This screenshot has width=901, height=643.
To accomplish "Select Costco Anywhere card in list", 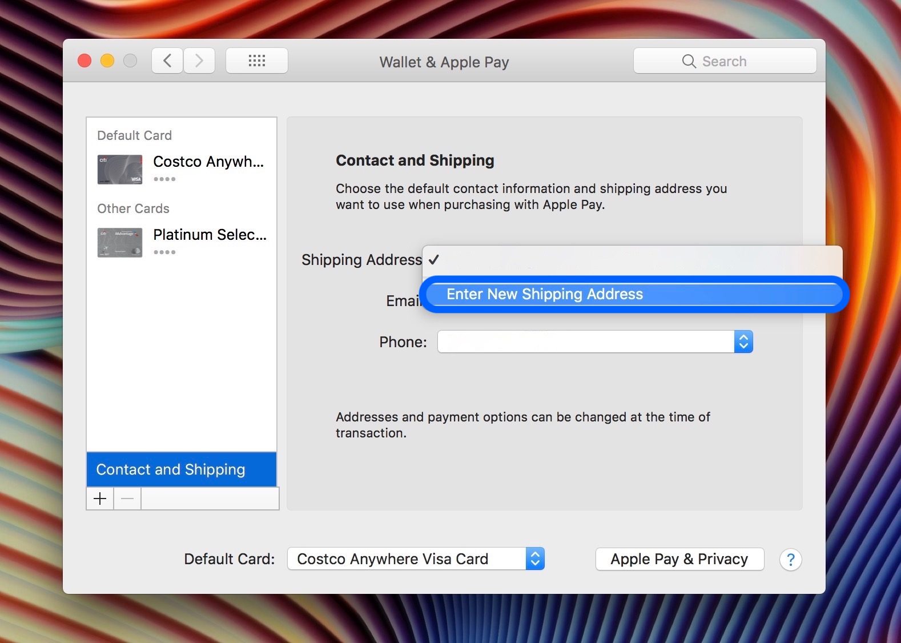I will [x=182, y=169].
